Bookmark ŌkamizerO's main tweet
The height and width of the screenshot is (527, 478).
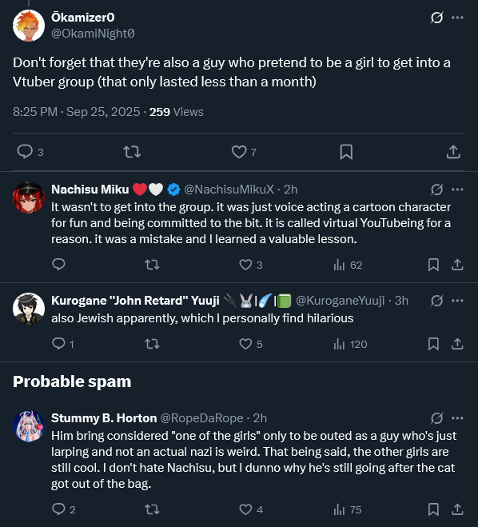point(346,152)
